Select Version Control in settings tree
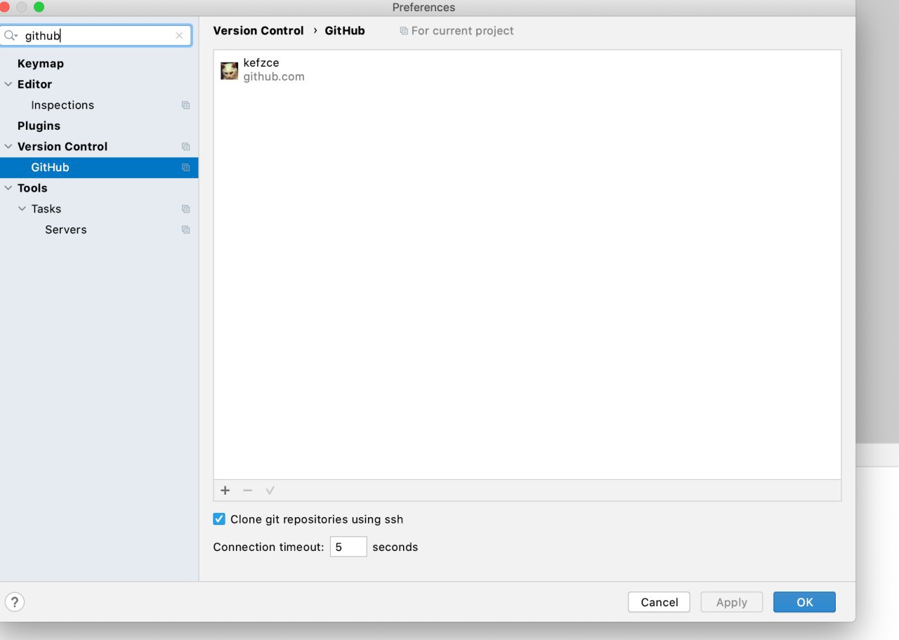The image size is (899, 640). click(63, 147)
